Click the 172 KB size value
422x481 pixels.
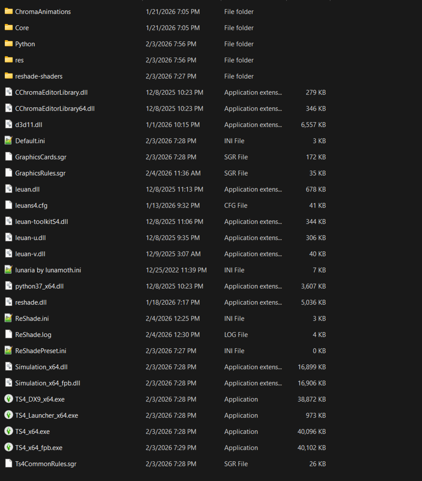(x=316, y=157)
